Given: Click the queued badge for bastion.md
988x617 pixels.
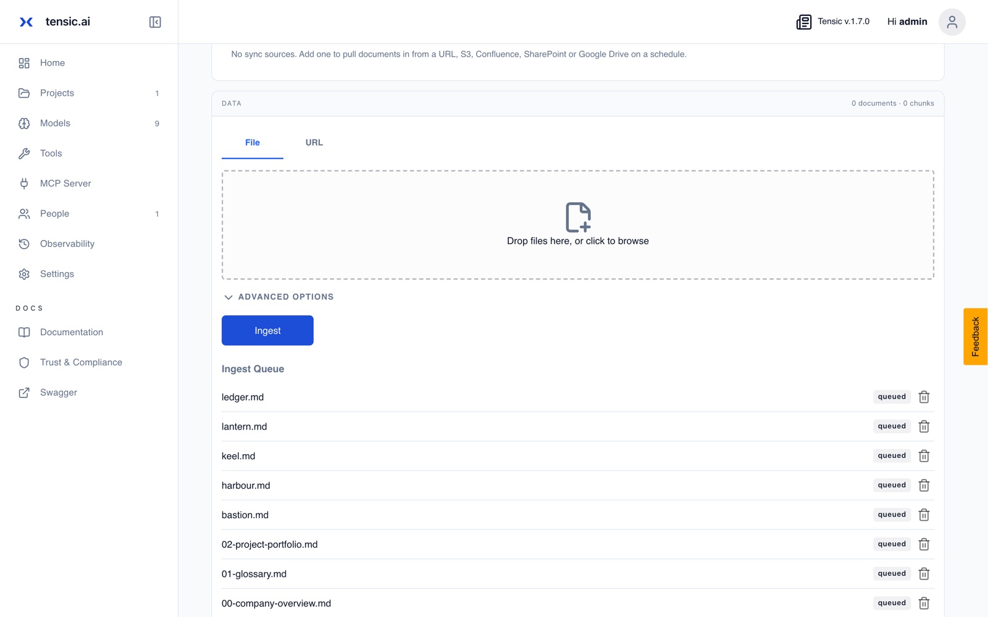Looking at the screenshot, I should tap(892, 515).
